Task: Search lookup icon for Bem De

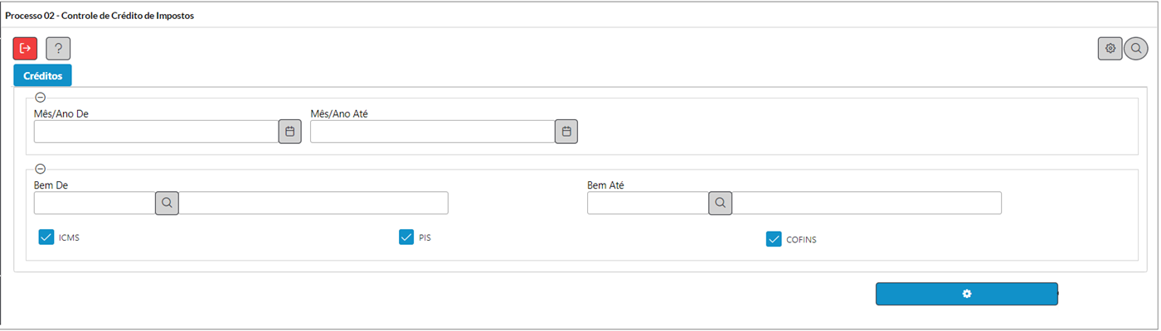Action: [x=167, y=203]
